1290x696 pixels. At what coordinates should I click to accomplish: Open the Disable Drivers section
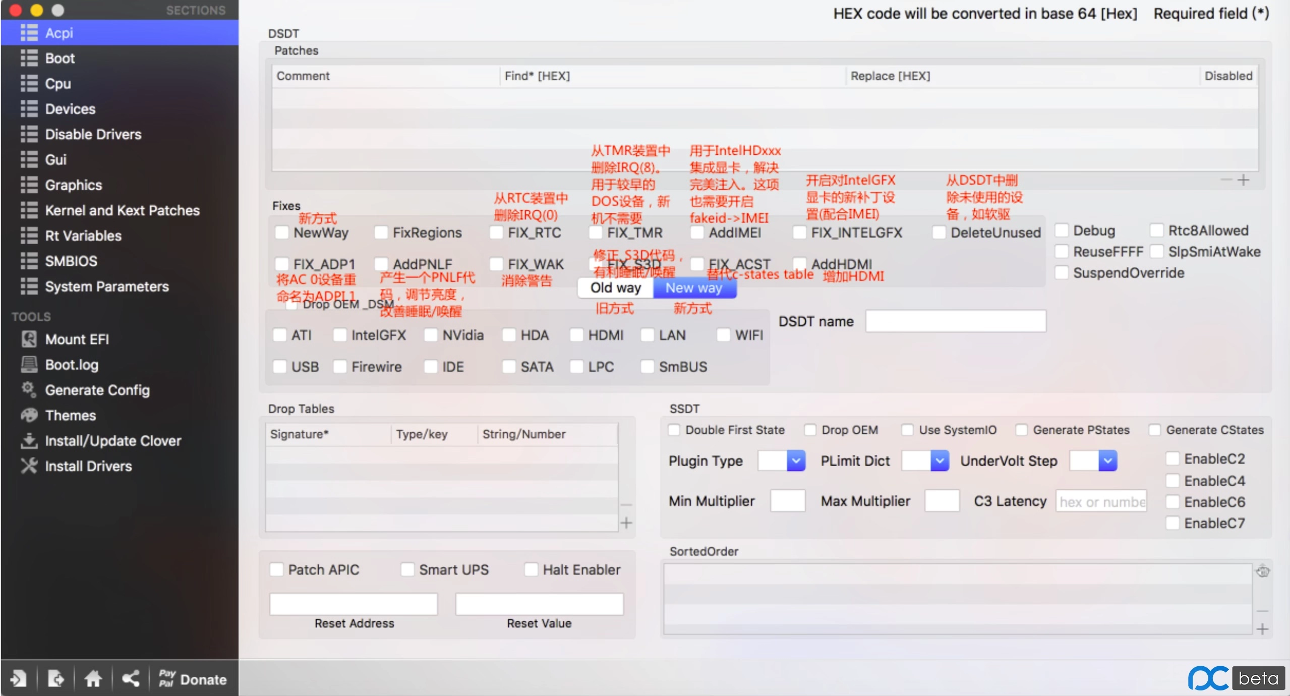120,134
